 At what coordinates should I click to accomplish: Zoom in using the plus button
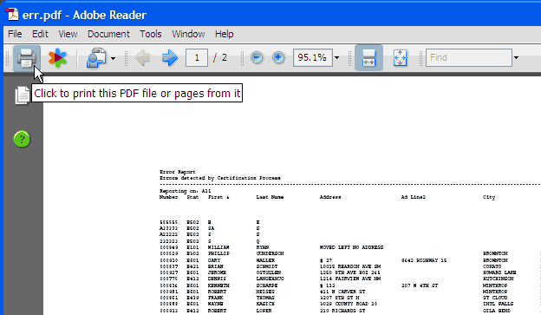pyautogui.click(x=278, y=57)
